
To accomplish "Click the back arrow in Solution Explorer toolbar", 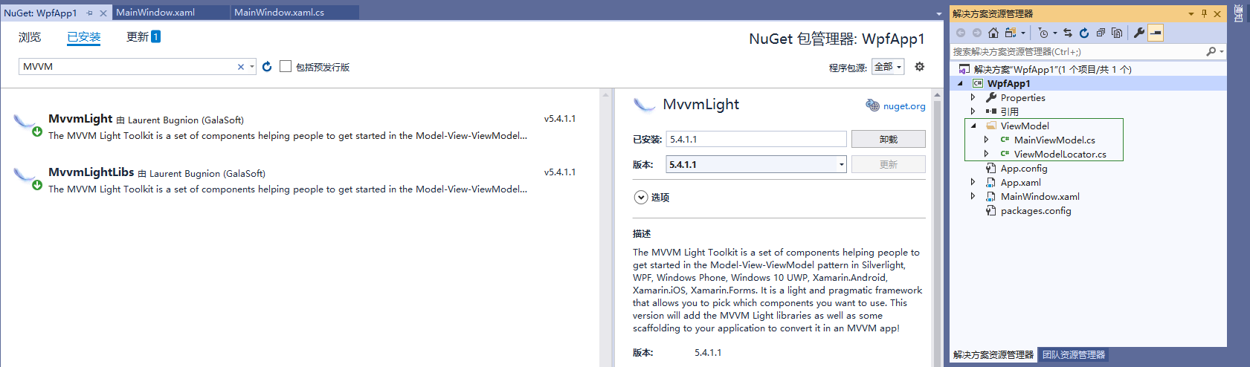I will 961,33.
